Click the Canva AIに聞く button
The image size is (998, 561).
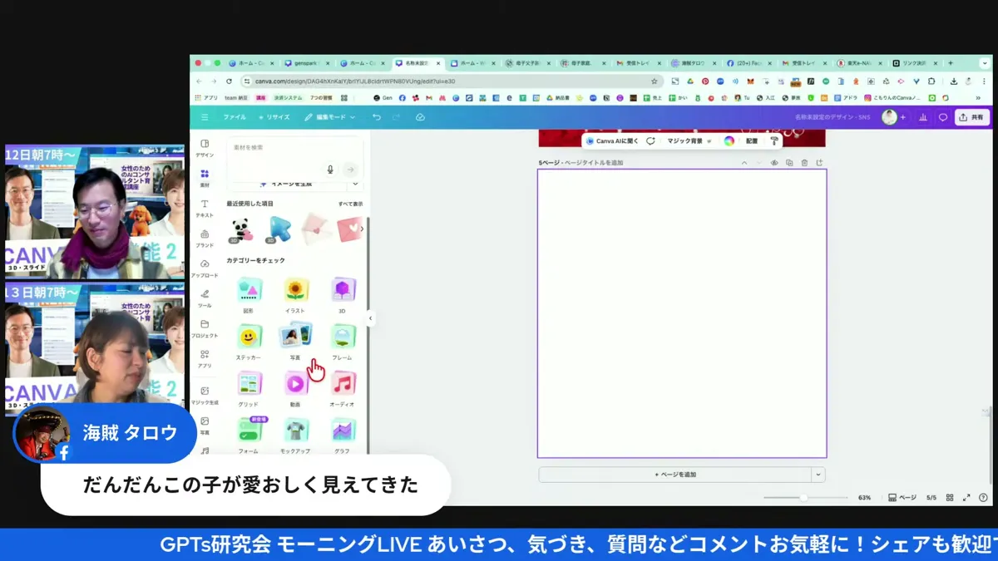(x=612, y=141)
